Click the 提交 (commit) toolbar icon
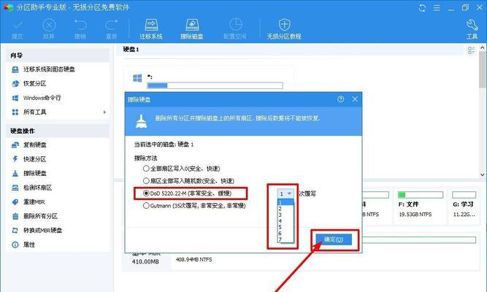Image resolution: width=487 pixels, height=292 pixels. pyautogui.click(x=18, y=29)
